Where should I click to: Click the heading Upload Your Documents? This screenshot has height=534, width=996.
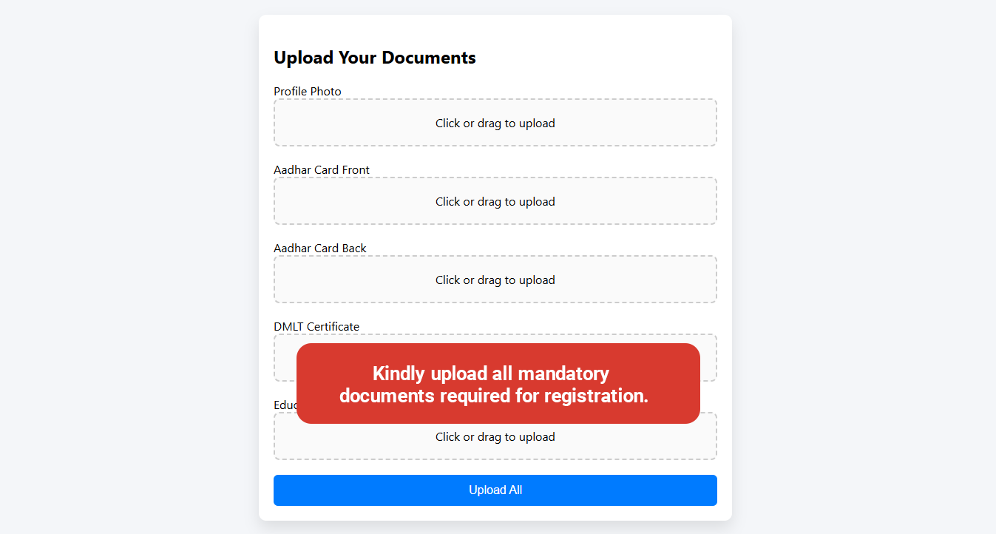click(x=375, y=58)
